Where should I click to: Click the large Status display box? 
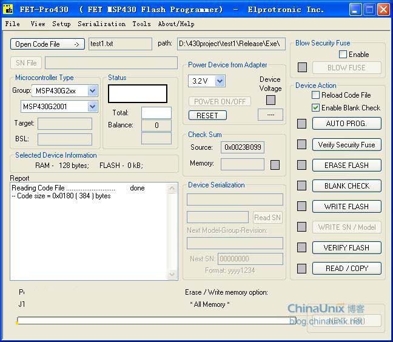click(x=138, y=93)
